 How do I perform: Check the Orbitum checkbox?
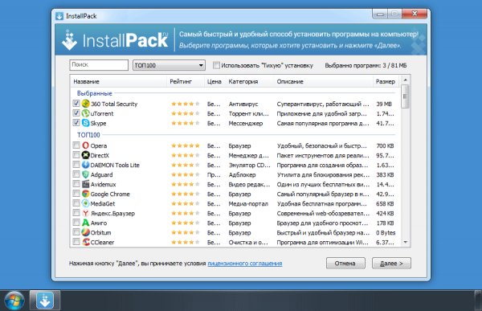pyautogui.click(x=76, y=232)
